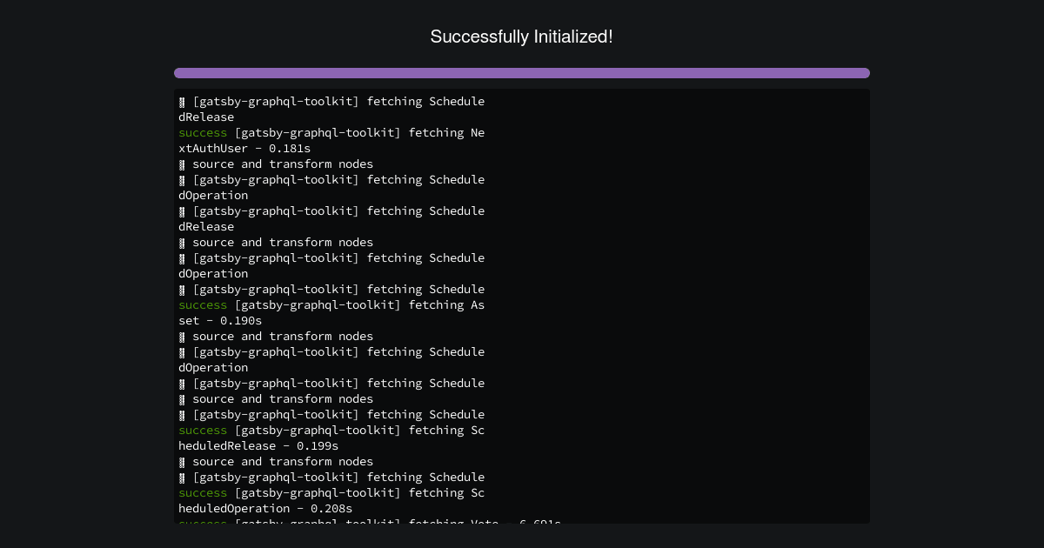The height and width of the screenshot is (548, 1044).
Task: Click the purple progress bar
Action: tap(521, 73)
